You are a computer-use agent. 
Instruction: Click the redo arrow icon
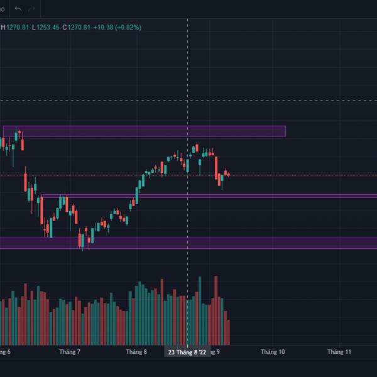(32, 9)
